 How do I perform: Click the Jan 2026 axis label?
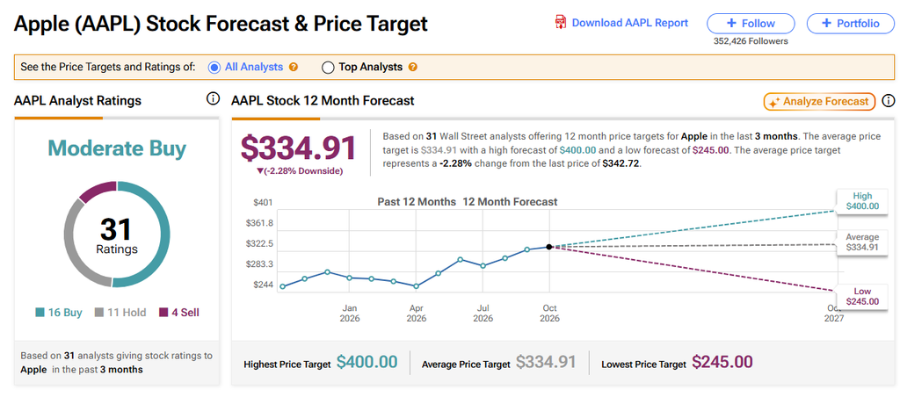coord(350,314)
